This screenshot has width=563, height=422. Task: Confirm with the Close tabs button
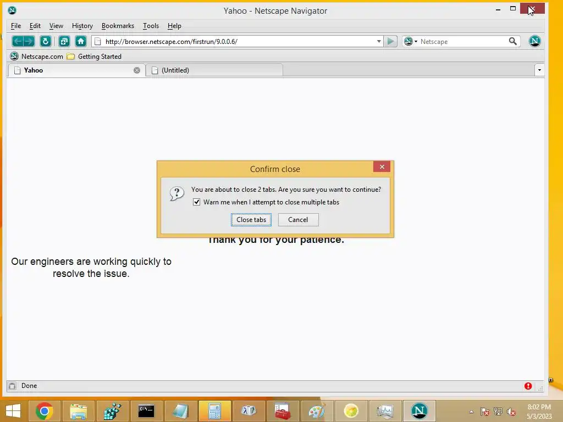[x=251, y=220]
